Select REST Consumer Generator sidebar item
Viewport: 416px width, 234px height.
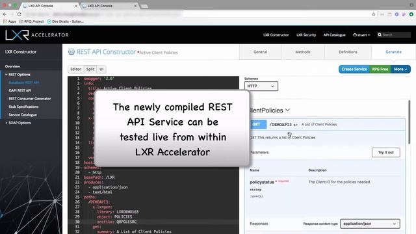tap(30, 99)
